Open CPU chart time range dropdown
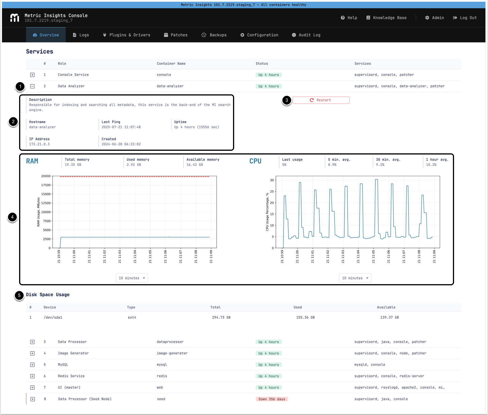This screenshot has height=415, width=488. (355, 278)
